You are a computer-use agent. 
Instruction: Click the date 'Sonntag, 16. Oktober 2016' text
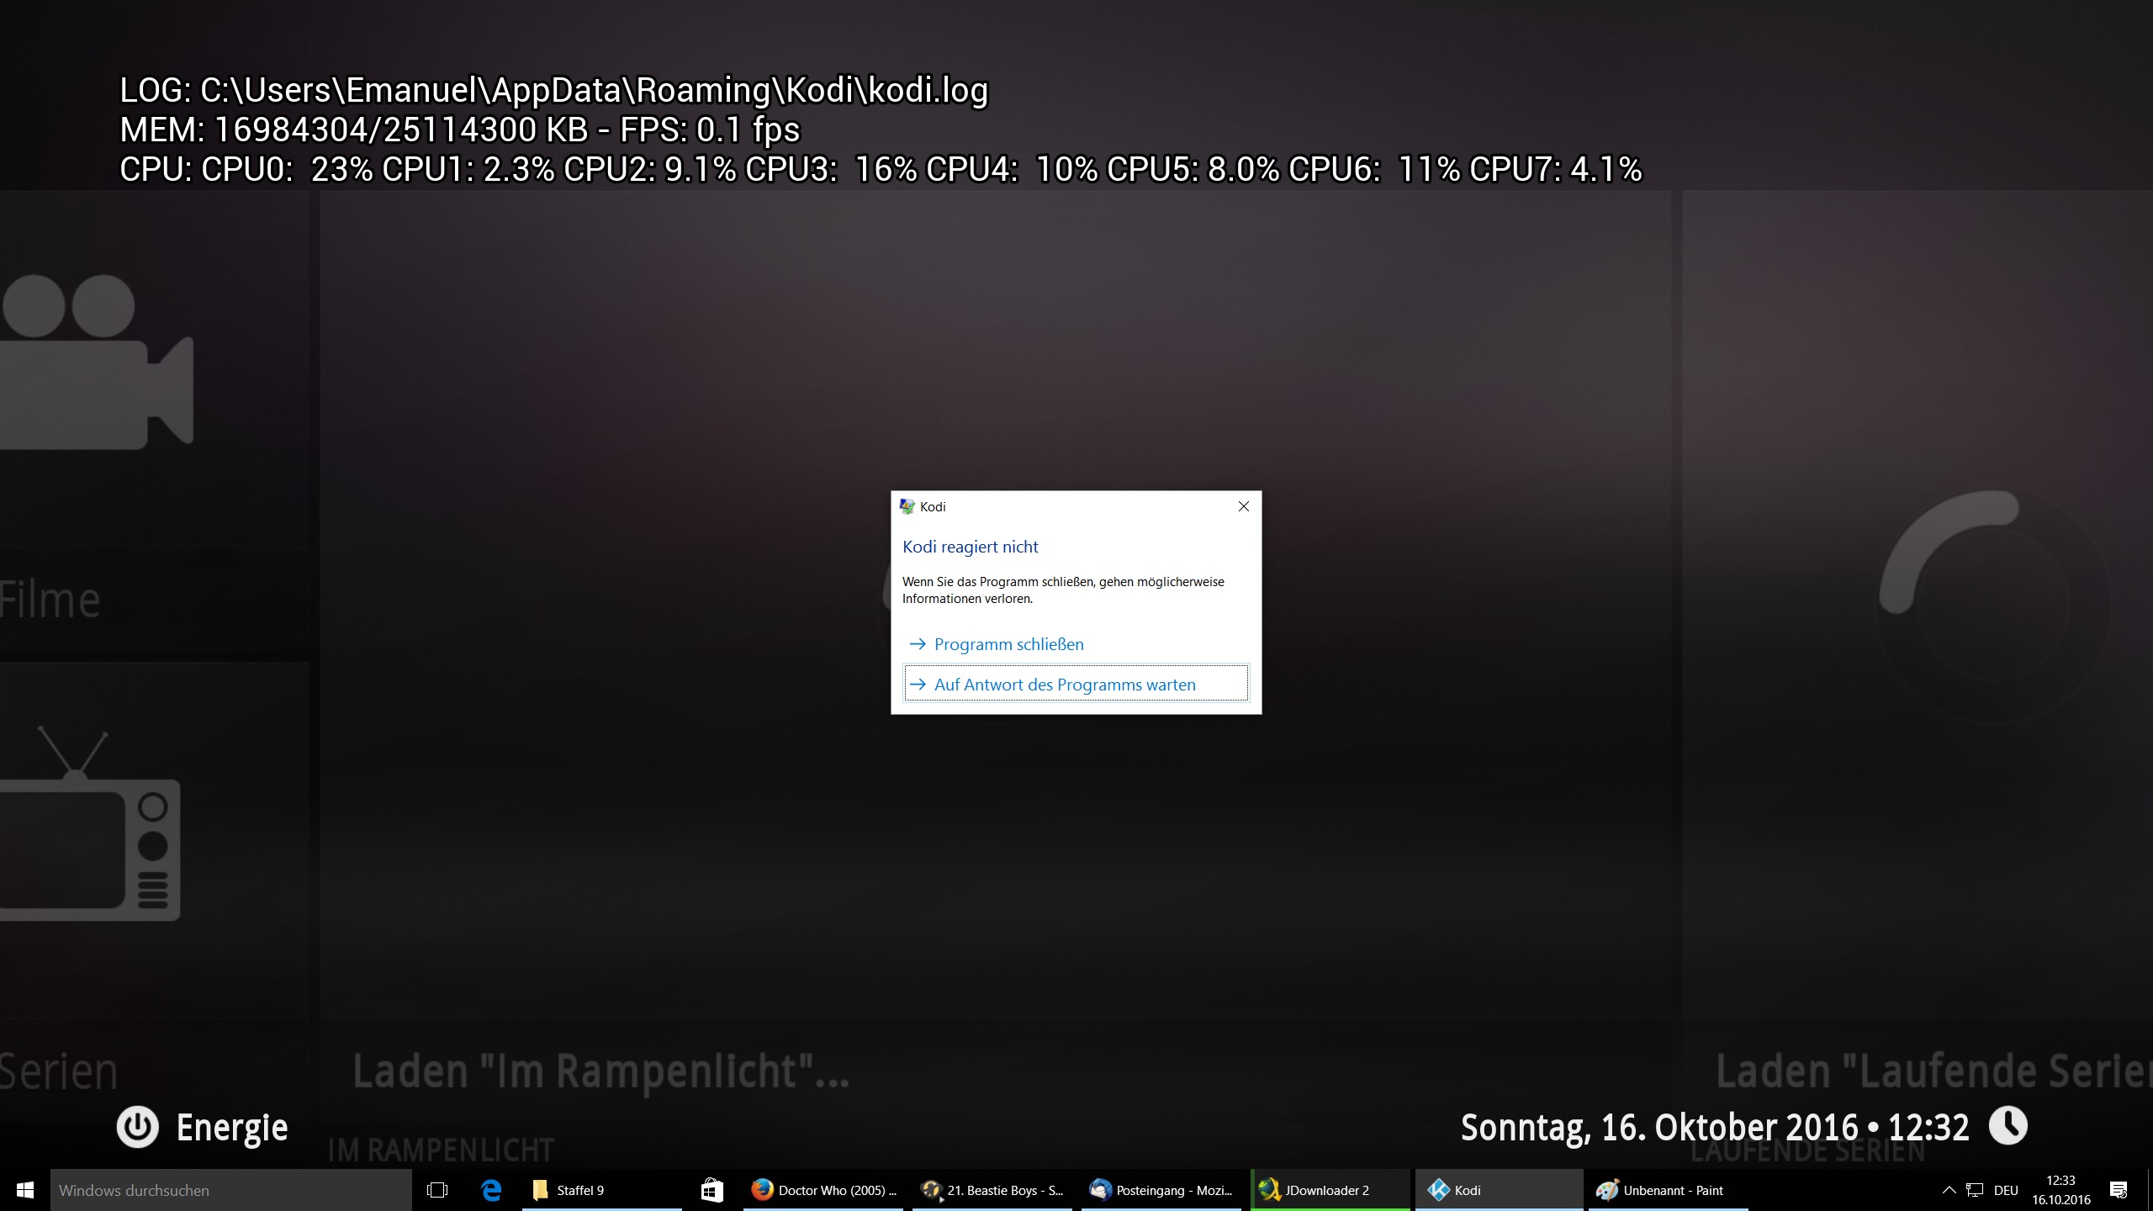click(1659, 1128)
